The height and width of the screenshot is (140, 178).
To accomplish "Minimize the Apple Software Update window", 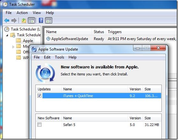I will [138, 48].
